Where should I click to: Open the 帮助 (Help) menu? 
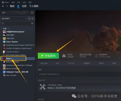click(30, 2)
